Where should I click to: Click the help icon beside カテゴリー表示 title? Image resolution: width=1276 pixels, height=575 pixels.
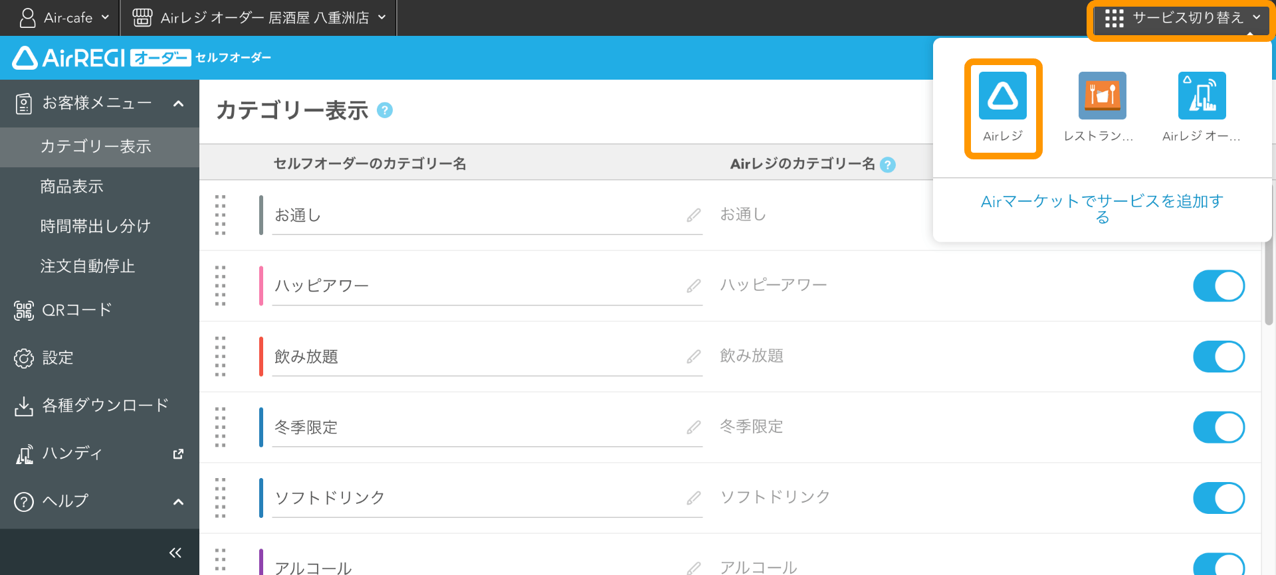385,110
